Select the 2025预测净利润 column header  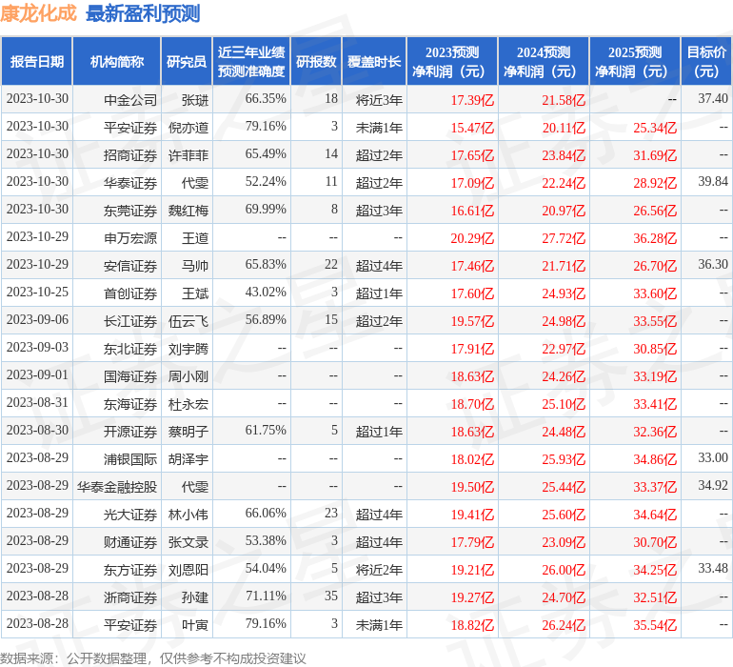635,61
